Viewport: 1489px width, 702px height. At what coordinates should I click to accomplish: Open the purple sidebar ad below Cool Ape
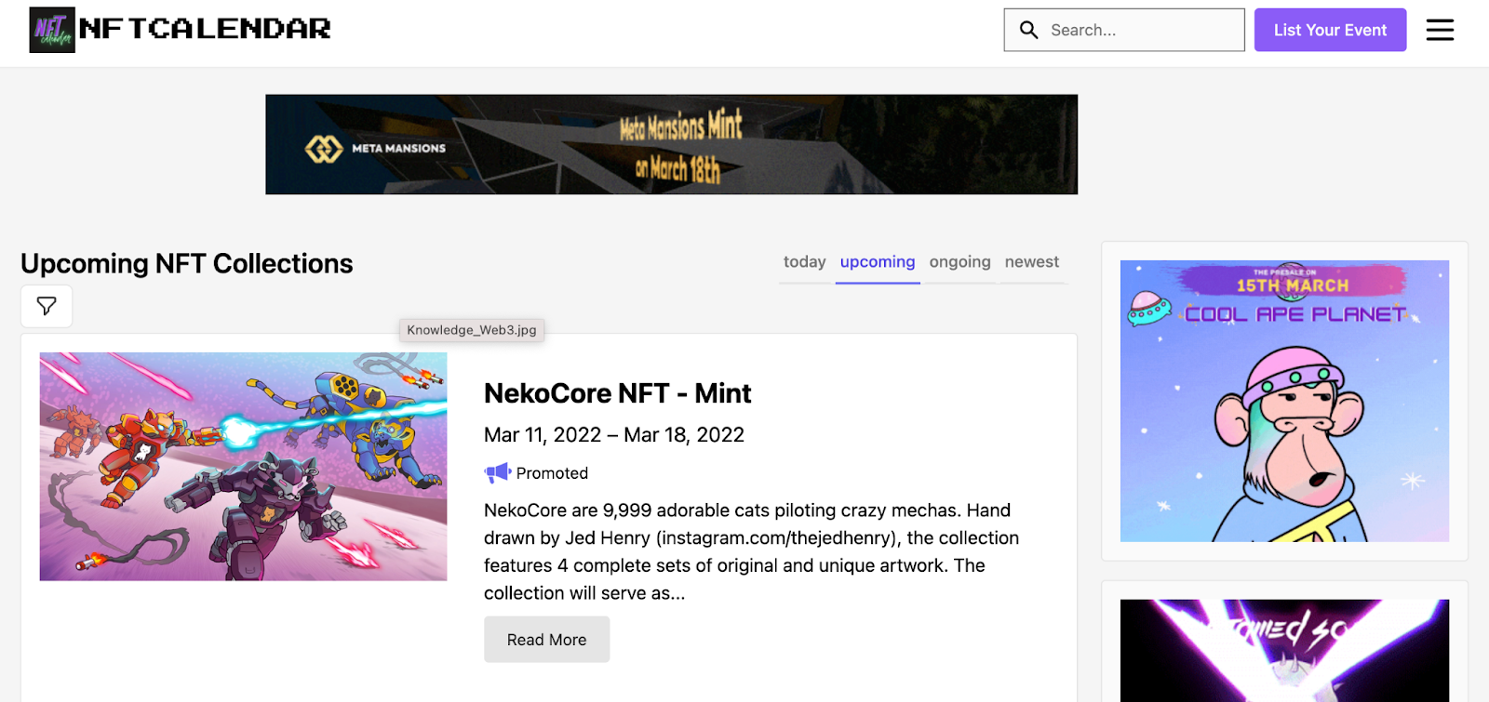(x=1284, y=650)
